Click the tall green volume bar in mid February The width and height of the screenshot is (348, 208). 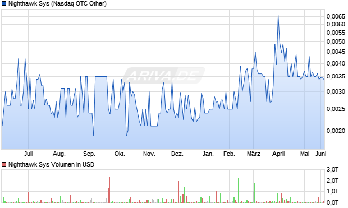(239, 190)
